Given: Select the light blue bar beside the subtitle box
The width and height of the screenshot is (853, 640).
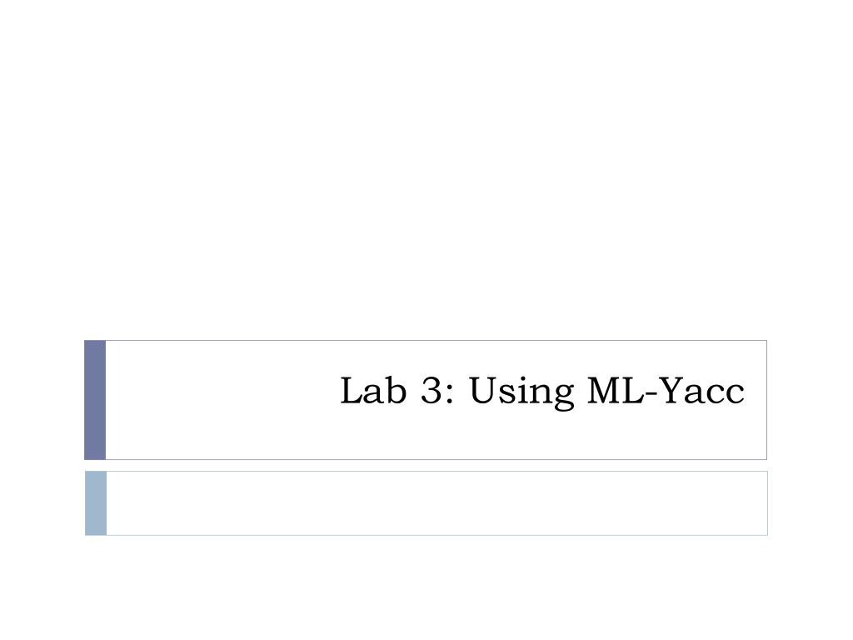Looking at the screenshot, I should (x=96, y=503).
